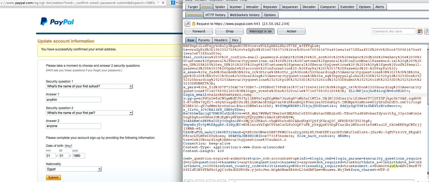The height and width of the screenshot is (182, 429).
Task: Click the Update account information heading
Action: tap(66, 41)
